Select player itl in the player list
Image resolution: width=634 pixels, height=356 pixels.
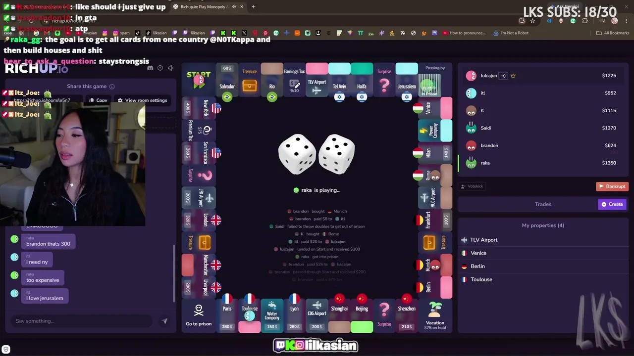[x=542, y=93]
